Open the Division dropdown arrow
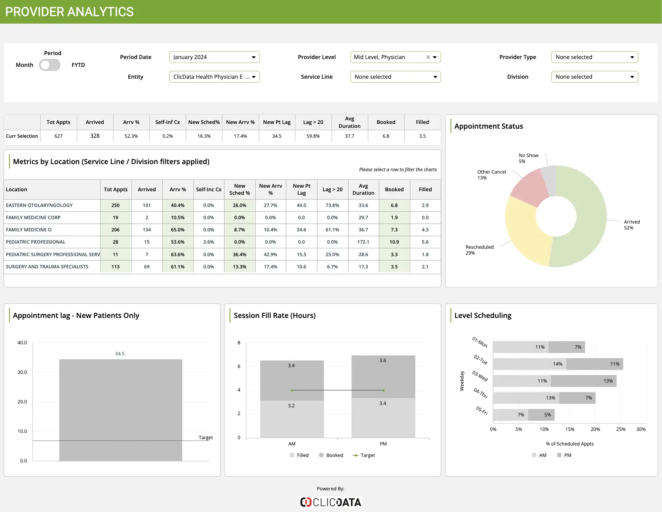This screenshot has width=662, height=512. 632,77
